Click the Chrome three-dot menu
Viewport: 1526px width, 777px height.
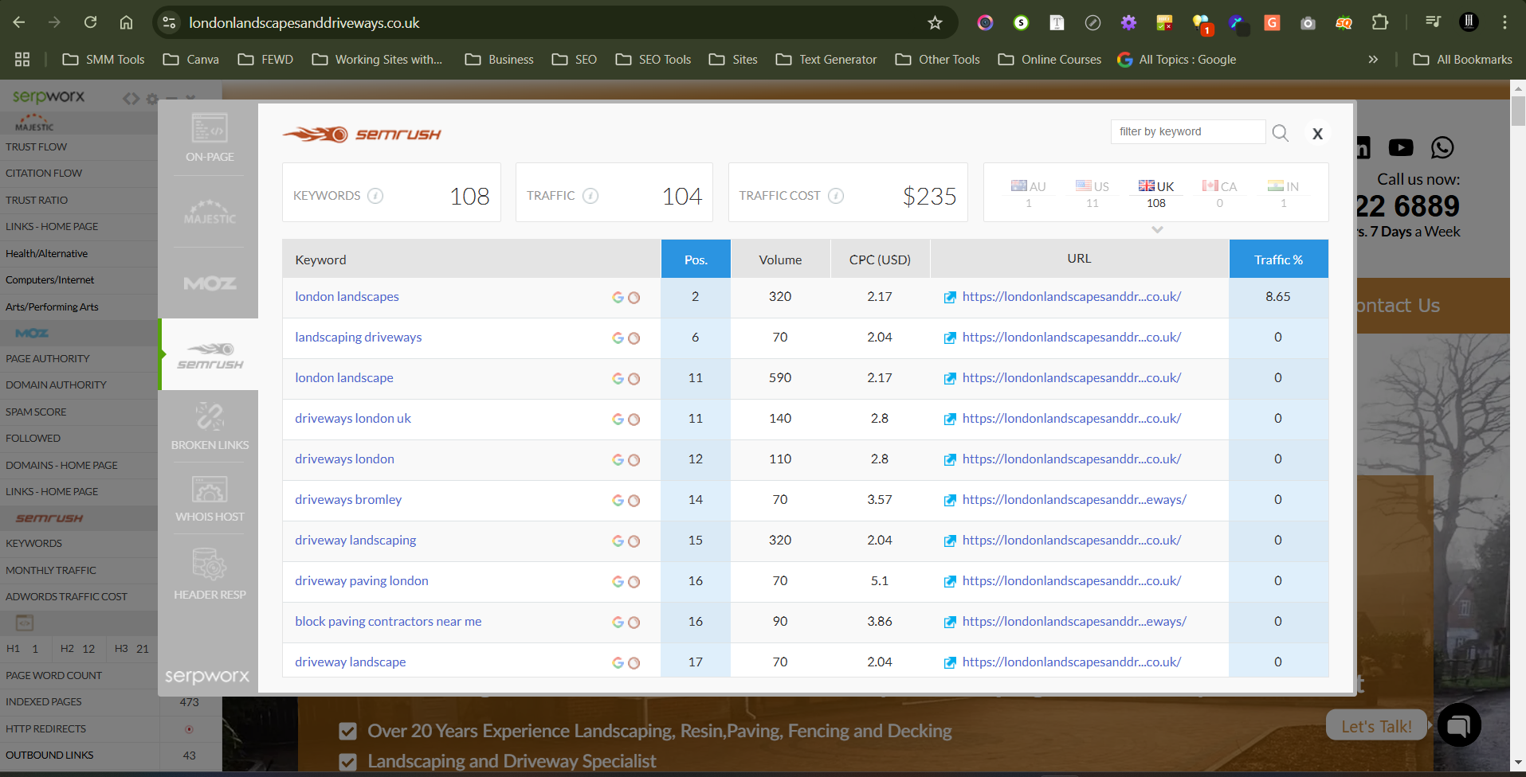pyautogui.click(x=1504, y=22)
